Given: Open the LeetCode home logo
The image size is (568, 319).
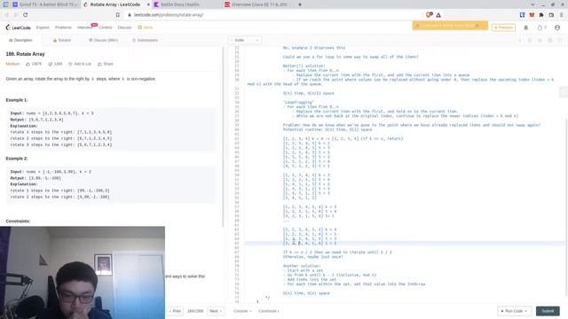Looking at the screenshot, I should coord(18,27).
